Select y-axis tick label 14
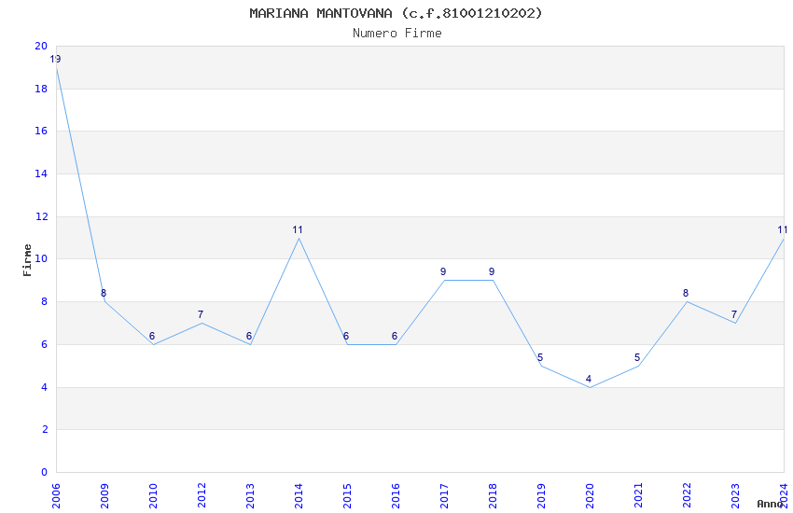Screen dimensions: 793x513 41,173
